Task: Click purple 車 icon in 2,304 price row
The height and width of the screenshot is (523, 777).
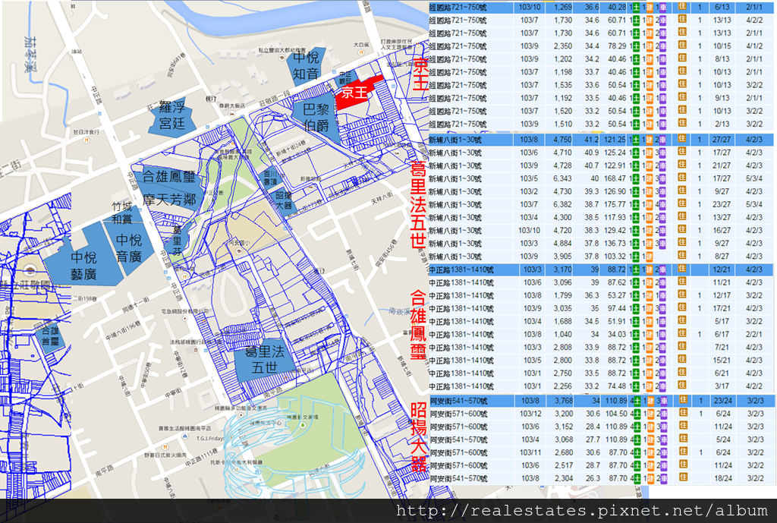Action: (x=664, y=478)
